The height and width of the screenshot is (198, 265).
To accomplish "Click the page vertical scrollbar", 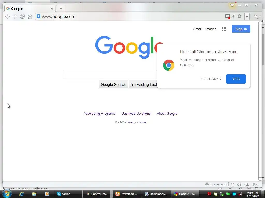I will tap(260, 101).
